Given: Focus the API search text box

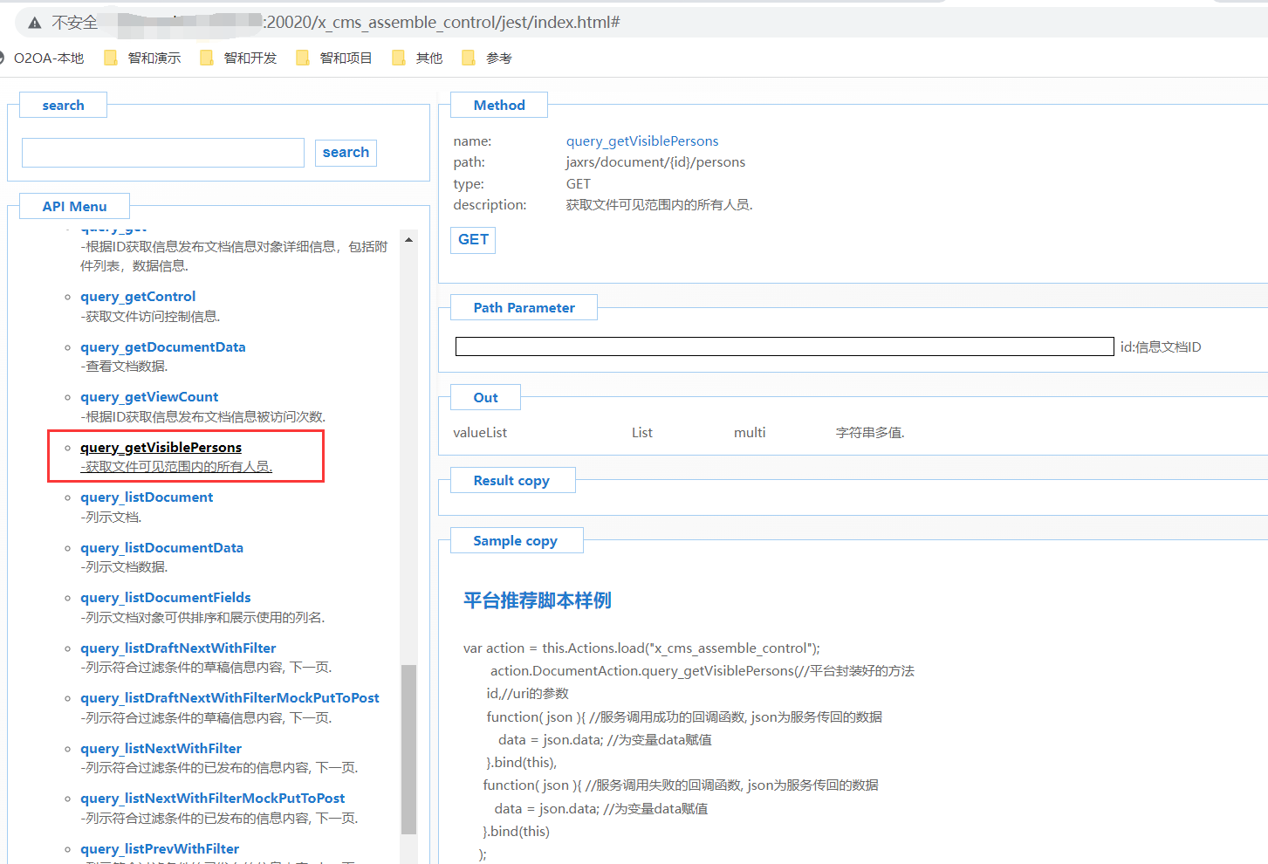Looking at the screenshot, I should (x=163, y=153).
